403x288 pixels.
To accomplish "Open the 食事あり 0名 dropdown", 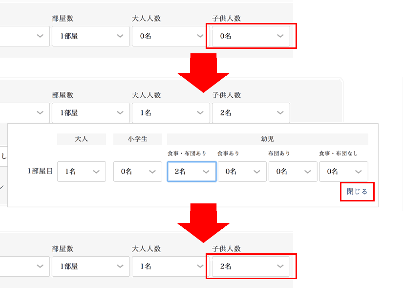I will (x=242, y=172).
